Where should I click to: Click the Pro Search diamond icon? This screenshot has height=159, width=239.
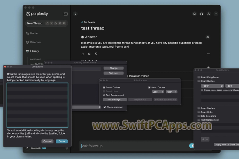82,22
